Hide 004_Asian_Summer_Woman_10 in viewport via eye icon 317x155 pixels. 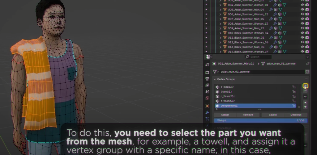tap(302, 5)
